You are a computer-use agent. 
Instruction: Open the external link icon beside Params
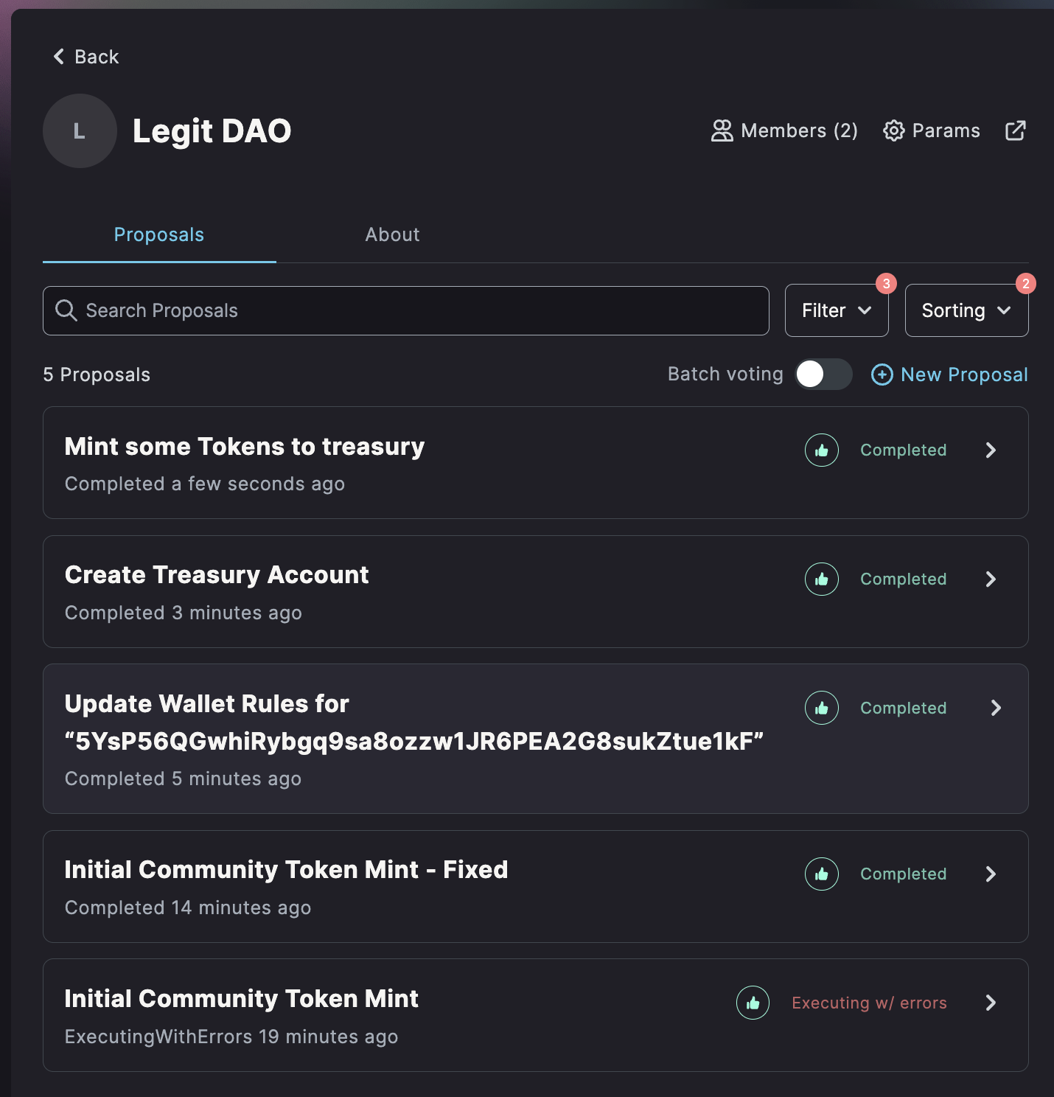click(x=1015, y=130)
